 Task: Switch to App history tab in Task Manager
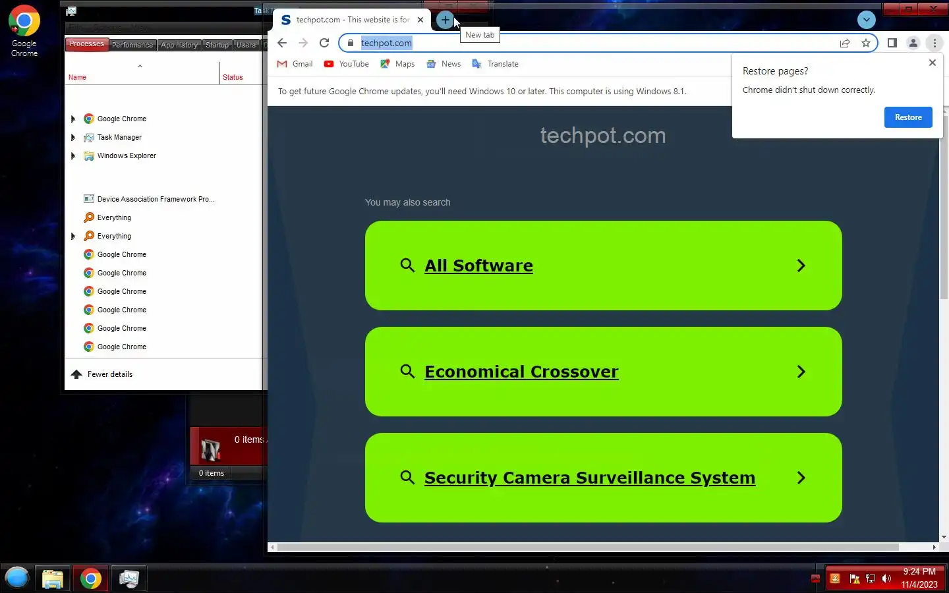179,45
